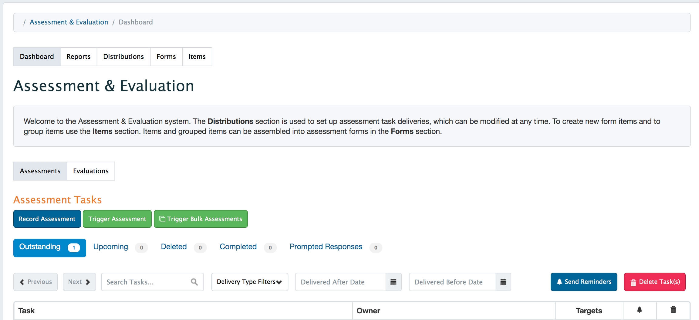The image size is (699, 320).
Task: Go to Previous page of tasks
Action: tap(35, 282)
